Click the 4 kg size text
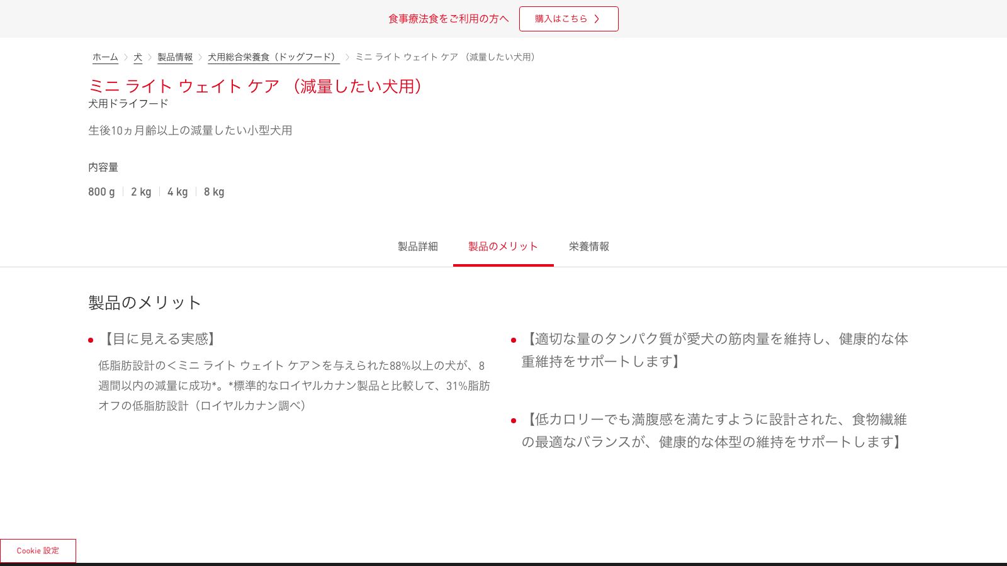Image resolution: width=1007 pixels, height=566 pixels. [177, 192]
